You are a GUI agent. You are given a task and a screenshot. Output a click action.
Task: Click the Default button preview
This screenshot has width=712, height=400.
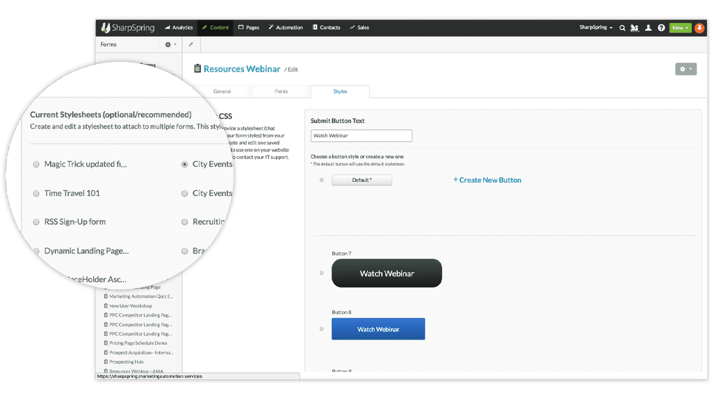362,180
